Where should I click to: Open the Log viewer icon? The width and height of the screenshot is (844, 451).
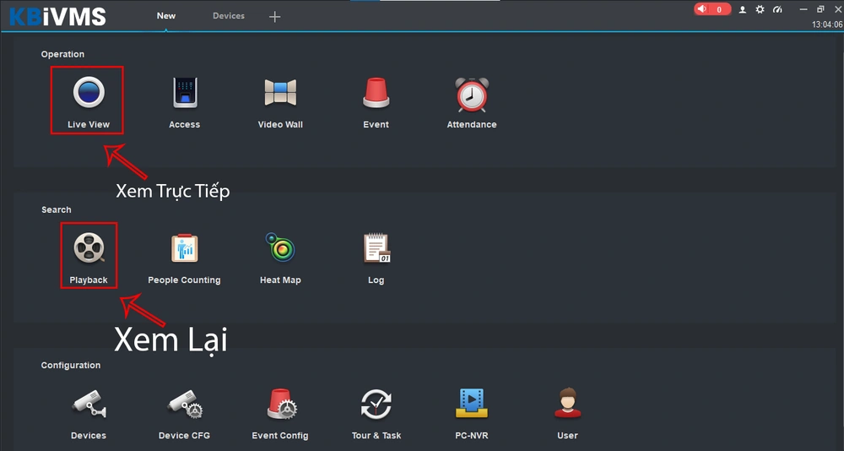point(376,249)
